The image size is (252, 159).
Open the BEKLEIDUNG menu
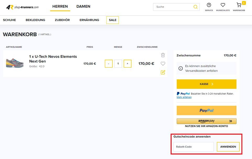click(35, 20)
